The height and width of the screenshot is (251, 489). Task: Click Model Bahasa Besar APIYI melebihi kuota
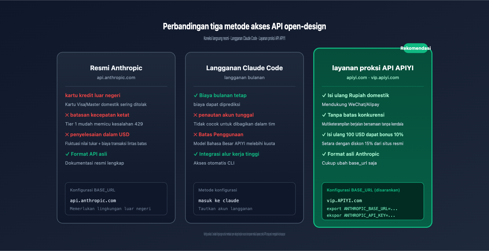pyautogui.click(x=234, y=144)
